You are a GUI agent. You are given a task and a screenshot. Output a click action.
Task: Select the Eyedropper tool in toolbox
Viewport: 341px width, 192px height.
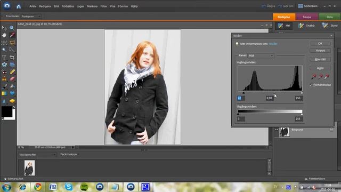[x=12, y=35]
